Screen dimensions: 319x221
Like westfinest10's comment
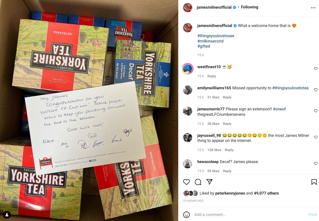pyautogui.click(x=316, y=69)
